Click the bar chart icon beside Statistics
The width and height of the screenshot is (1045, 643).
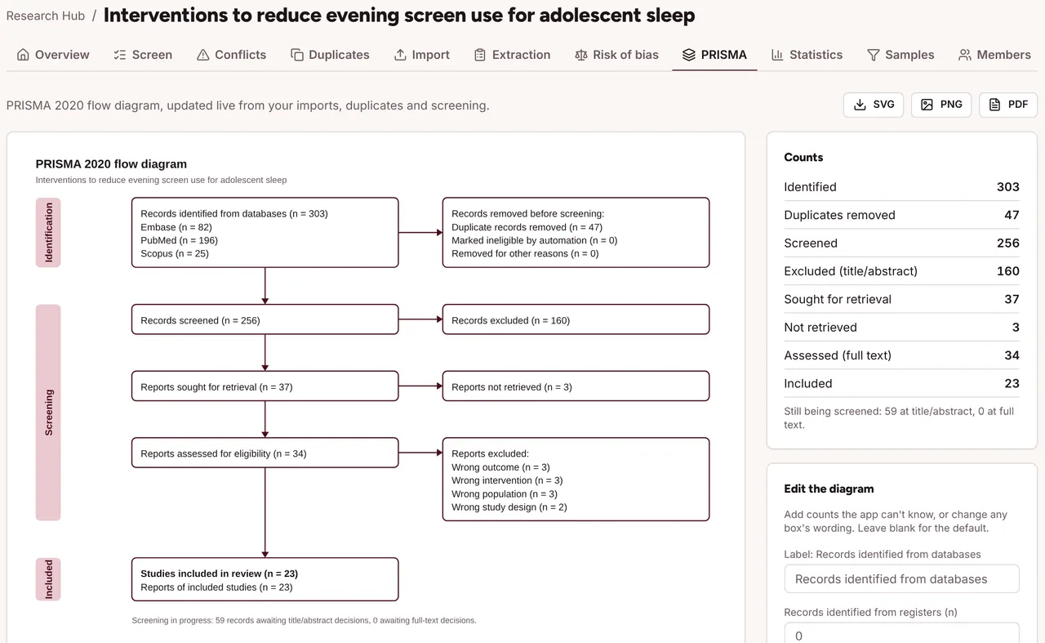[x=777, y=55]
